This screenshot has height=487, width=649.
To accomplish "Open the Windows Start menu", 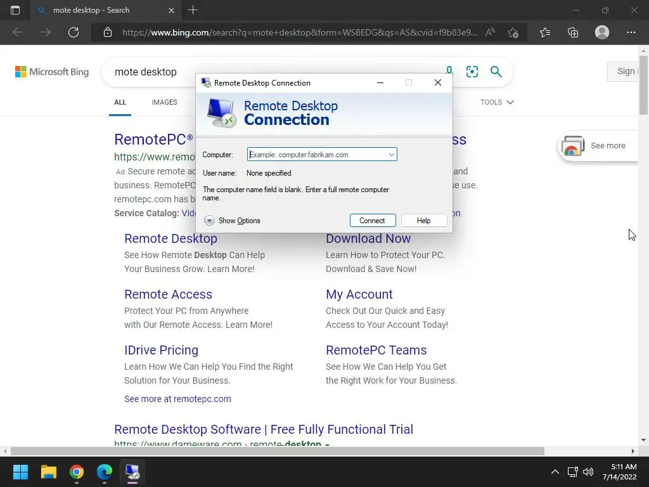I will pyautogui.click(x=20, y=472).
